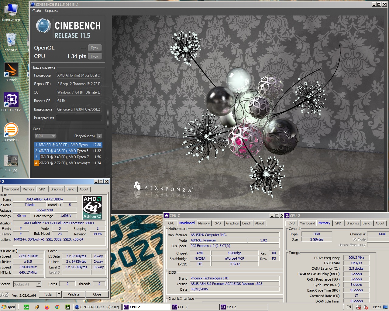Click the Package value Socket 939

(x=45, y=210)
